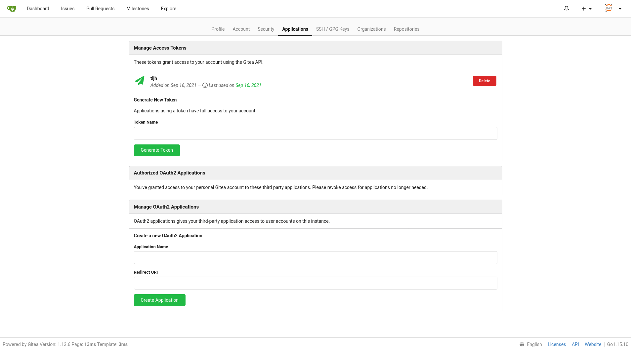Go to Pull Requests in top menu

click(x=100, y=9)
